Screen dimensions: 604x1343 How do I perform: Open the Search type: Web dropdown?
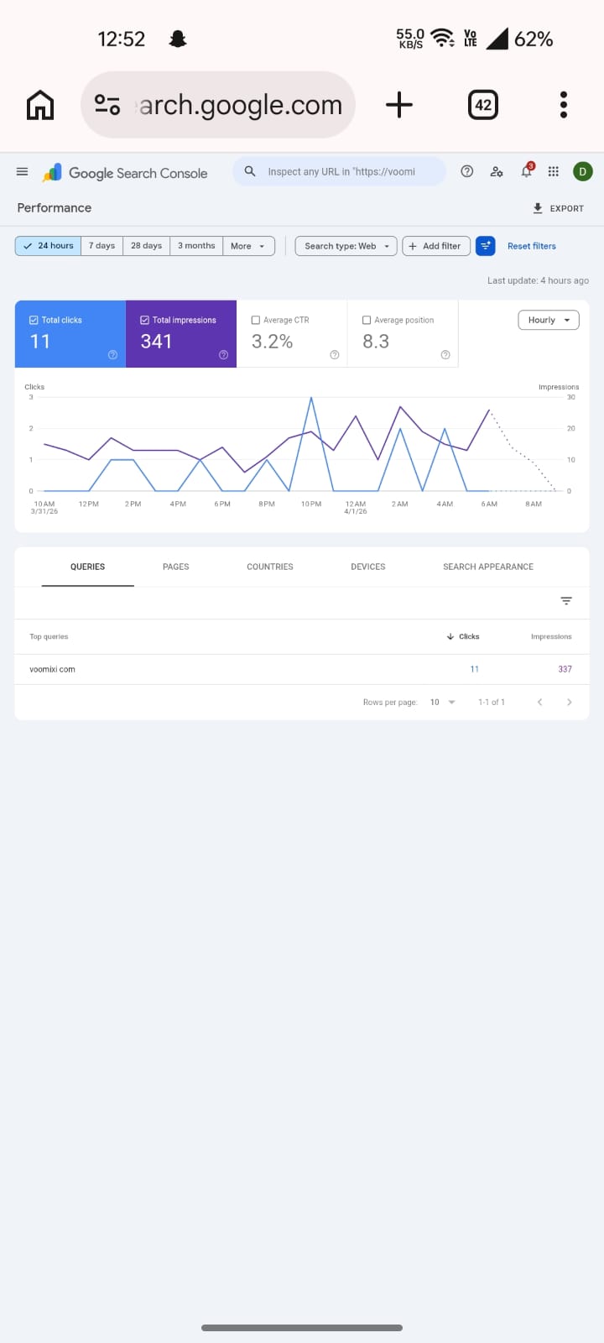tap(346, 246)
